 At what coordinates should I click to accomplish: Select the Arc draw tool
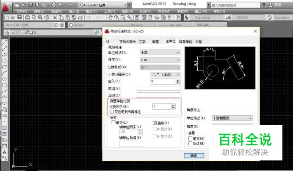coord(4,73)
